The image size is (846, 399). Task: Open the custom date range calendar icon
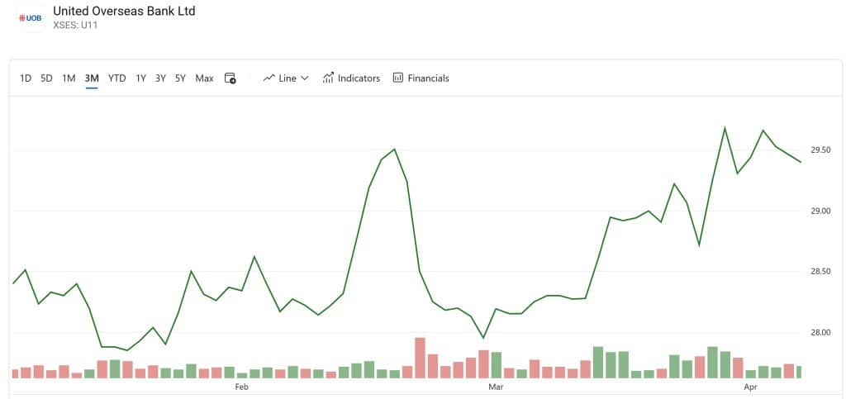point(231,78)
